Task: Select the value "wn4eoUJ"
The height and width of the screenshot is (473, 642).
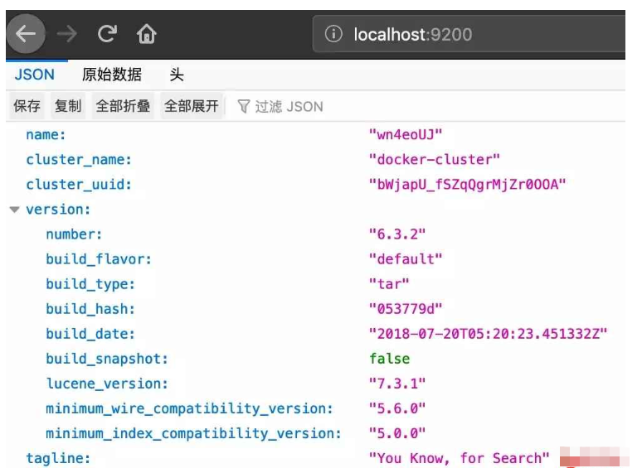Action: click(406, 134)
